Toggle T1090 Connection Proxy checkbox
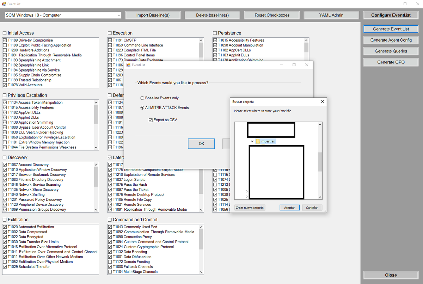The height and width of the screenshot is (284, 423). [x=110, y=237]
